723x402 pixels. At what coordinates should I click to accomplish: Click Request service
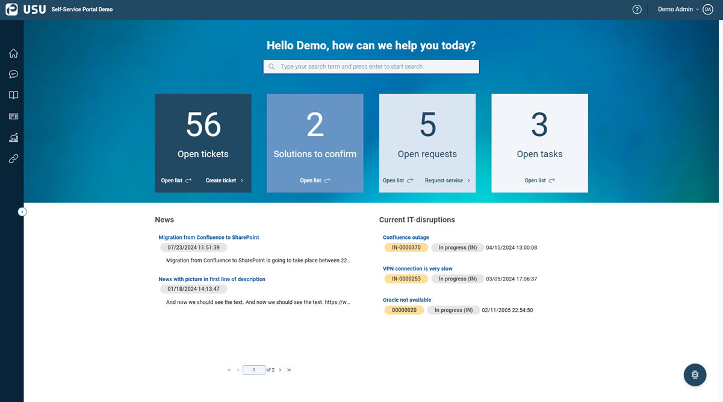point(447,181)
